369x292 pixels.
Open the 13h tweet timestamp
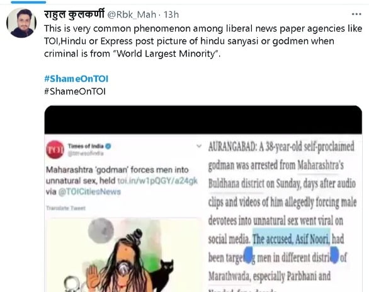(x=171, y=14)
